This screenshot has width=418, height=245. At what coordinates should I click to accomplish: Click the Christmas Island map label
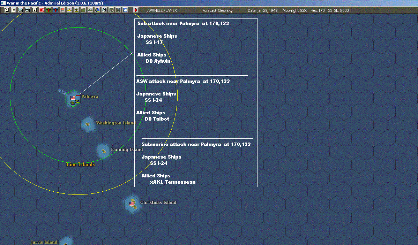[158, 202]
